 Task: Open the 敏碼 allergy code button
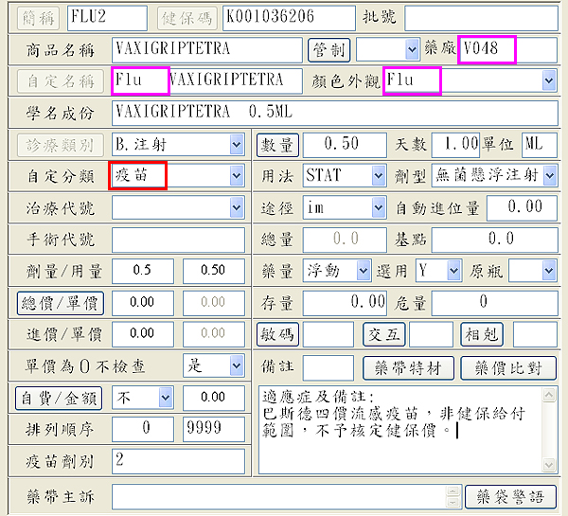pyautogui.click(x=278, y=334)
